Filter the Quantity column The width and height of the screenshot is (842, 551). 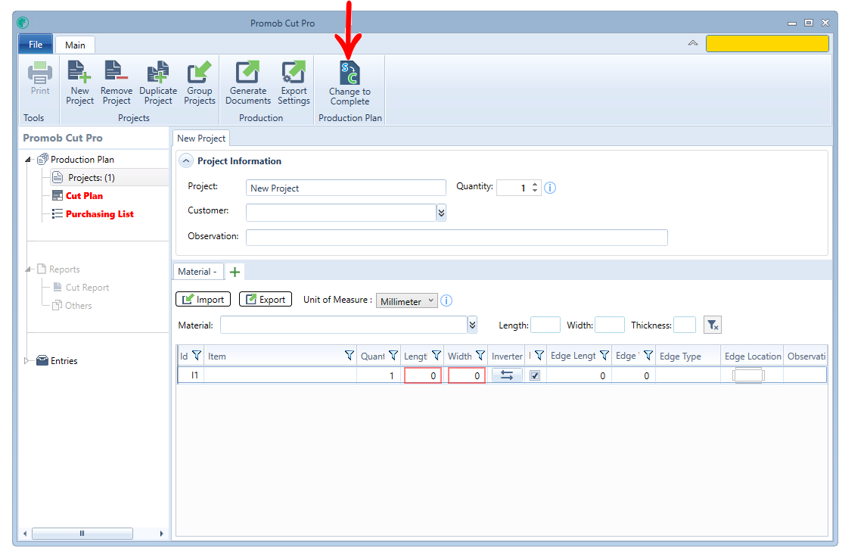pos(393,356)
